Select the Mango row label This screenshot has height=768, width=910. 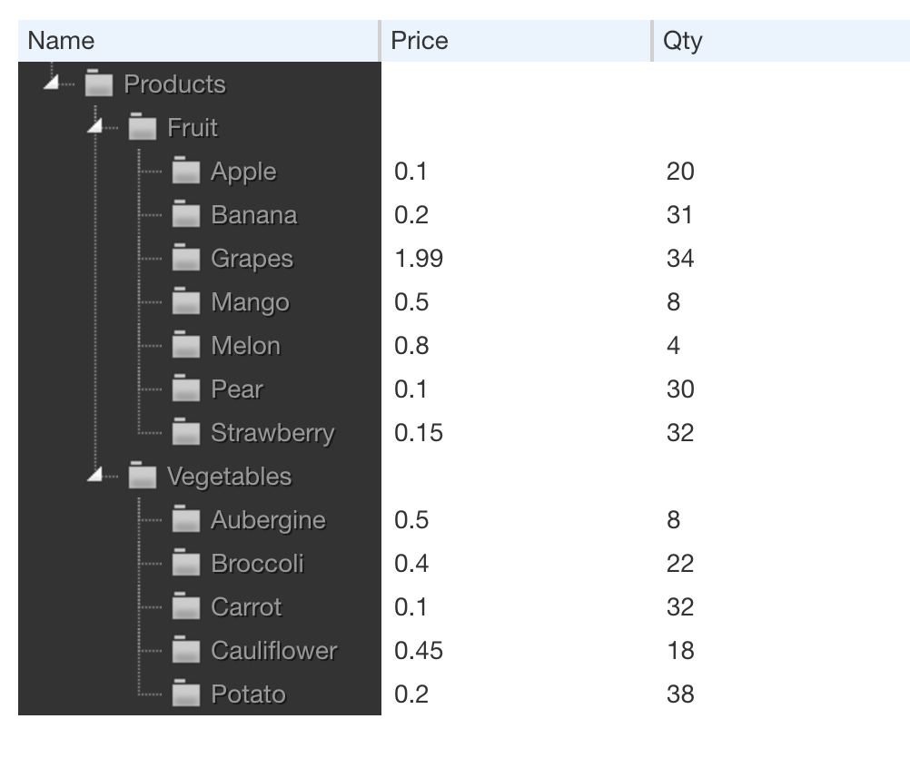250,303
